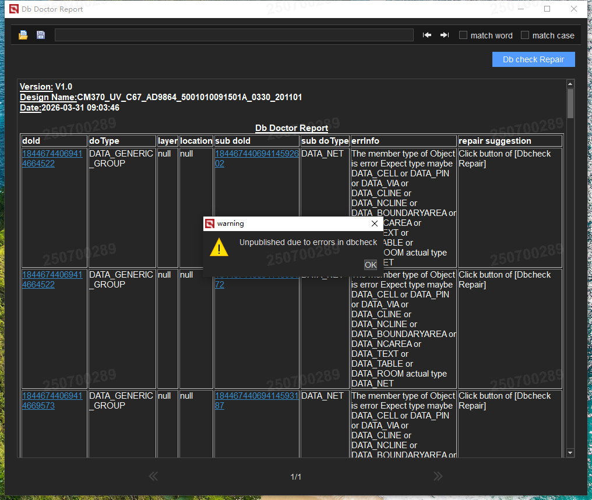Click the search text input field

pos(234,35)
